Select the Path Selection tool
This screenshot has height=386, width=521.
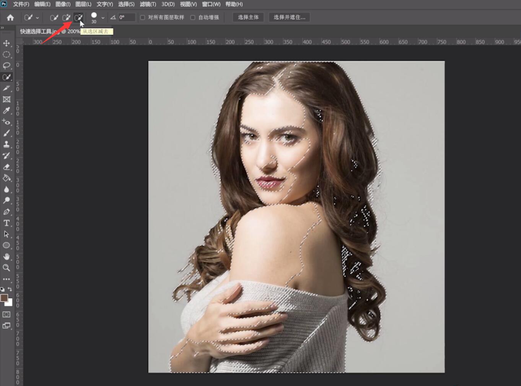pyautogui.click(x=7, y=234)
